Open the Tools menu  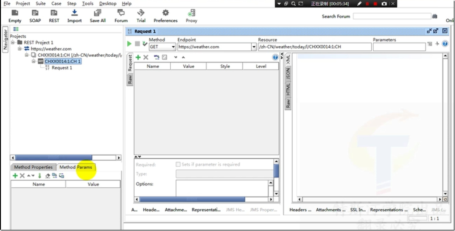(88, 4)
